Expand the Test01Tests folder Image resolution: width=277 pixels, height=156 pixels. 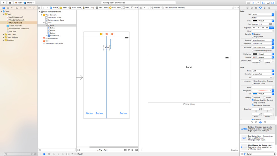tap(4, 34)
